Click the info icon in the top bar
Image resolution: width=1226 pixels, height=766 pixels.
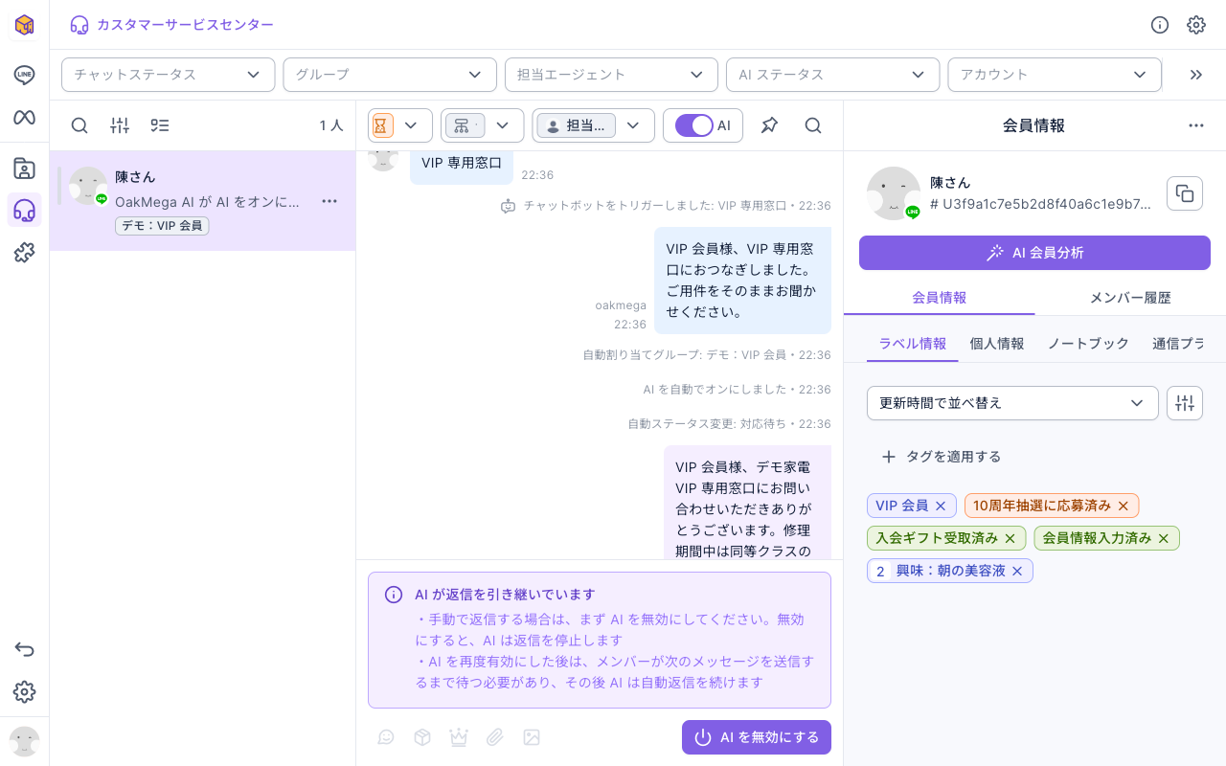[x=1160, y=25]
